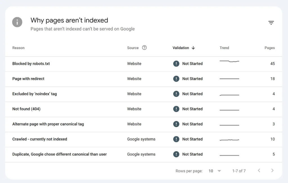This screenshot has width=288, height=183.
Task: Click Not Started in the Page with redirect row
Action: pyautogui.click(x=192, y=79)
